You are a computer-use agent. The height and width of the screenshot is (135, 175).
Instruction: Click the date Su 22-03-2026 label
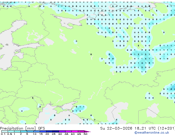[116, 128]
